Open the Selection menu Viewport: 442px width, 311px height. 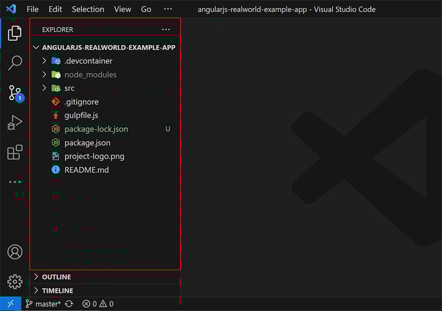(88, 9)
